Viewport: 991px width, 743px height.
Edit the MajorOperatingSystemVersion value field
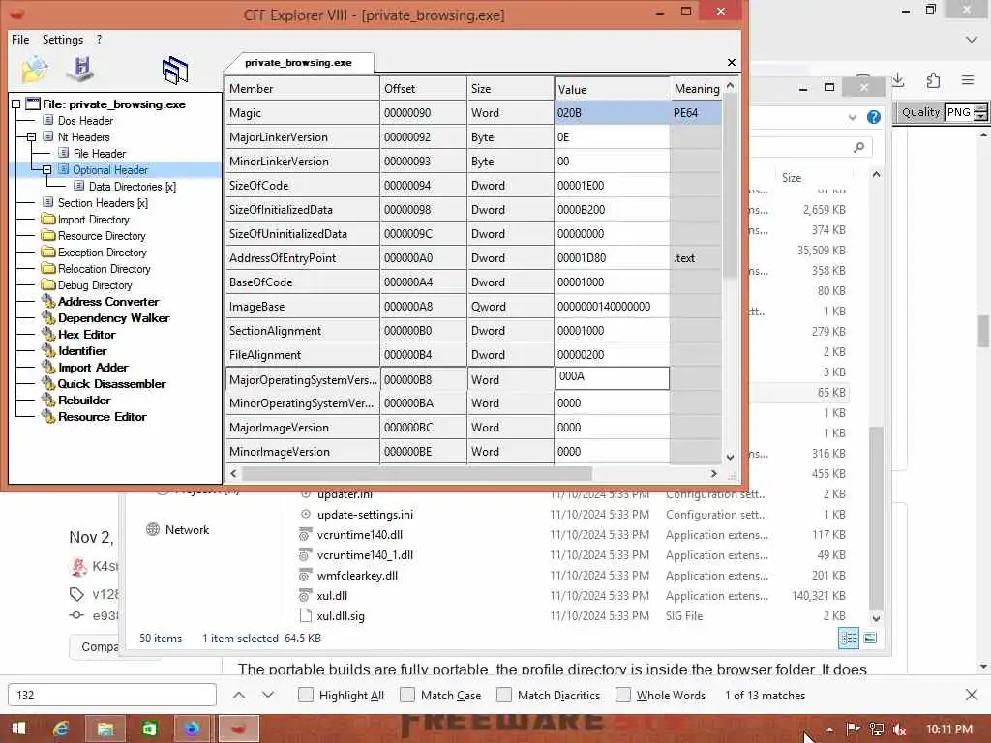pyautogui.click(x=612, y=378)
